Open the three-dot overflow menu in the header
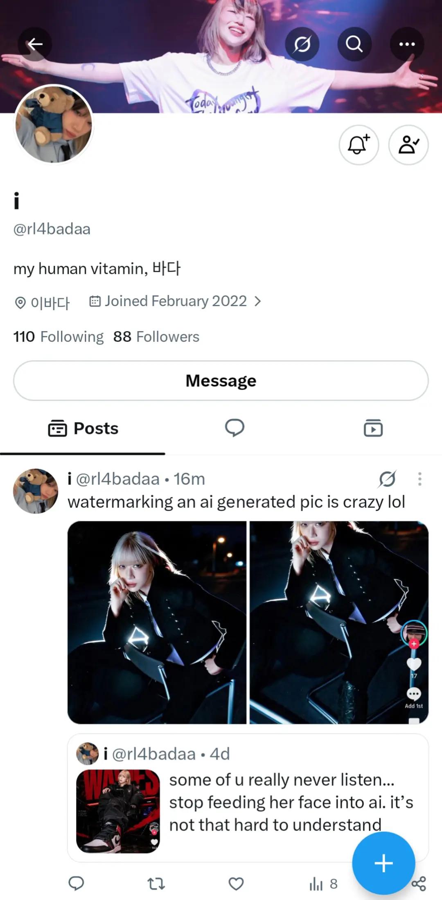This screenshot has width=442, height=900. tap(407, 44)
